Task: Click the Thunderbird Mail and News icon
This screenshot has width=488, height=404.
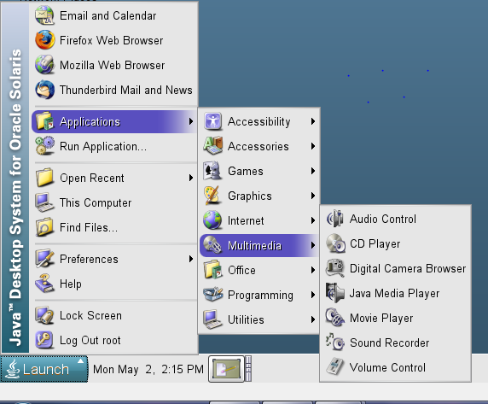Action: 44,90
